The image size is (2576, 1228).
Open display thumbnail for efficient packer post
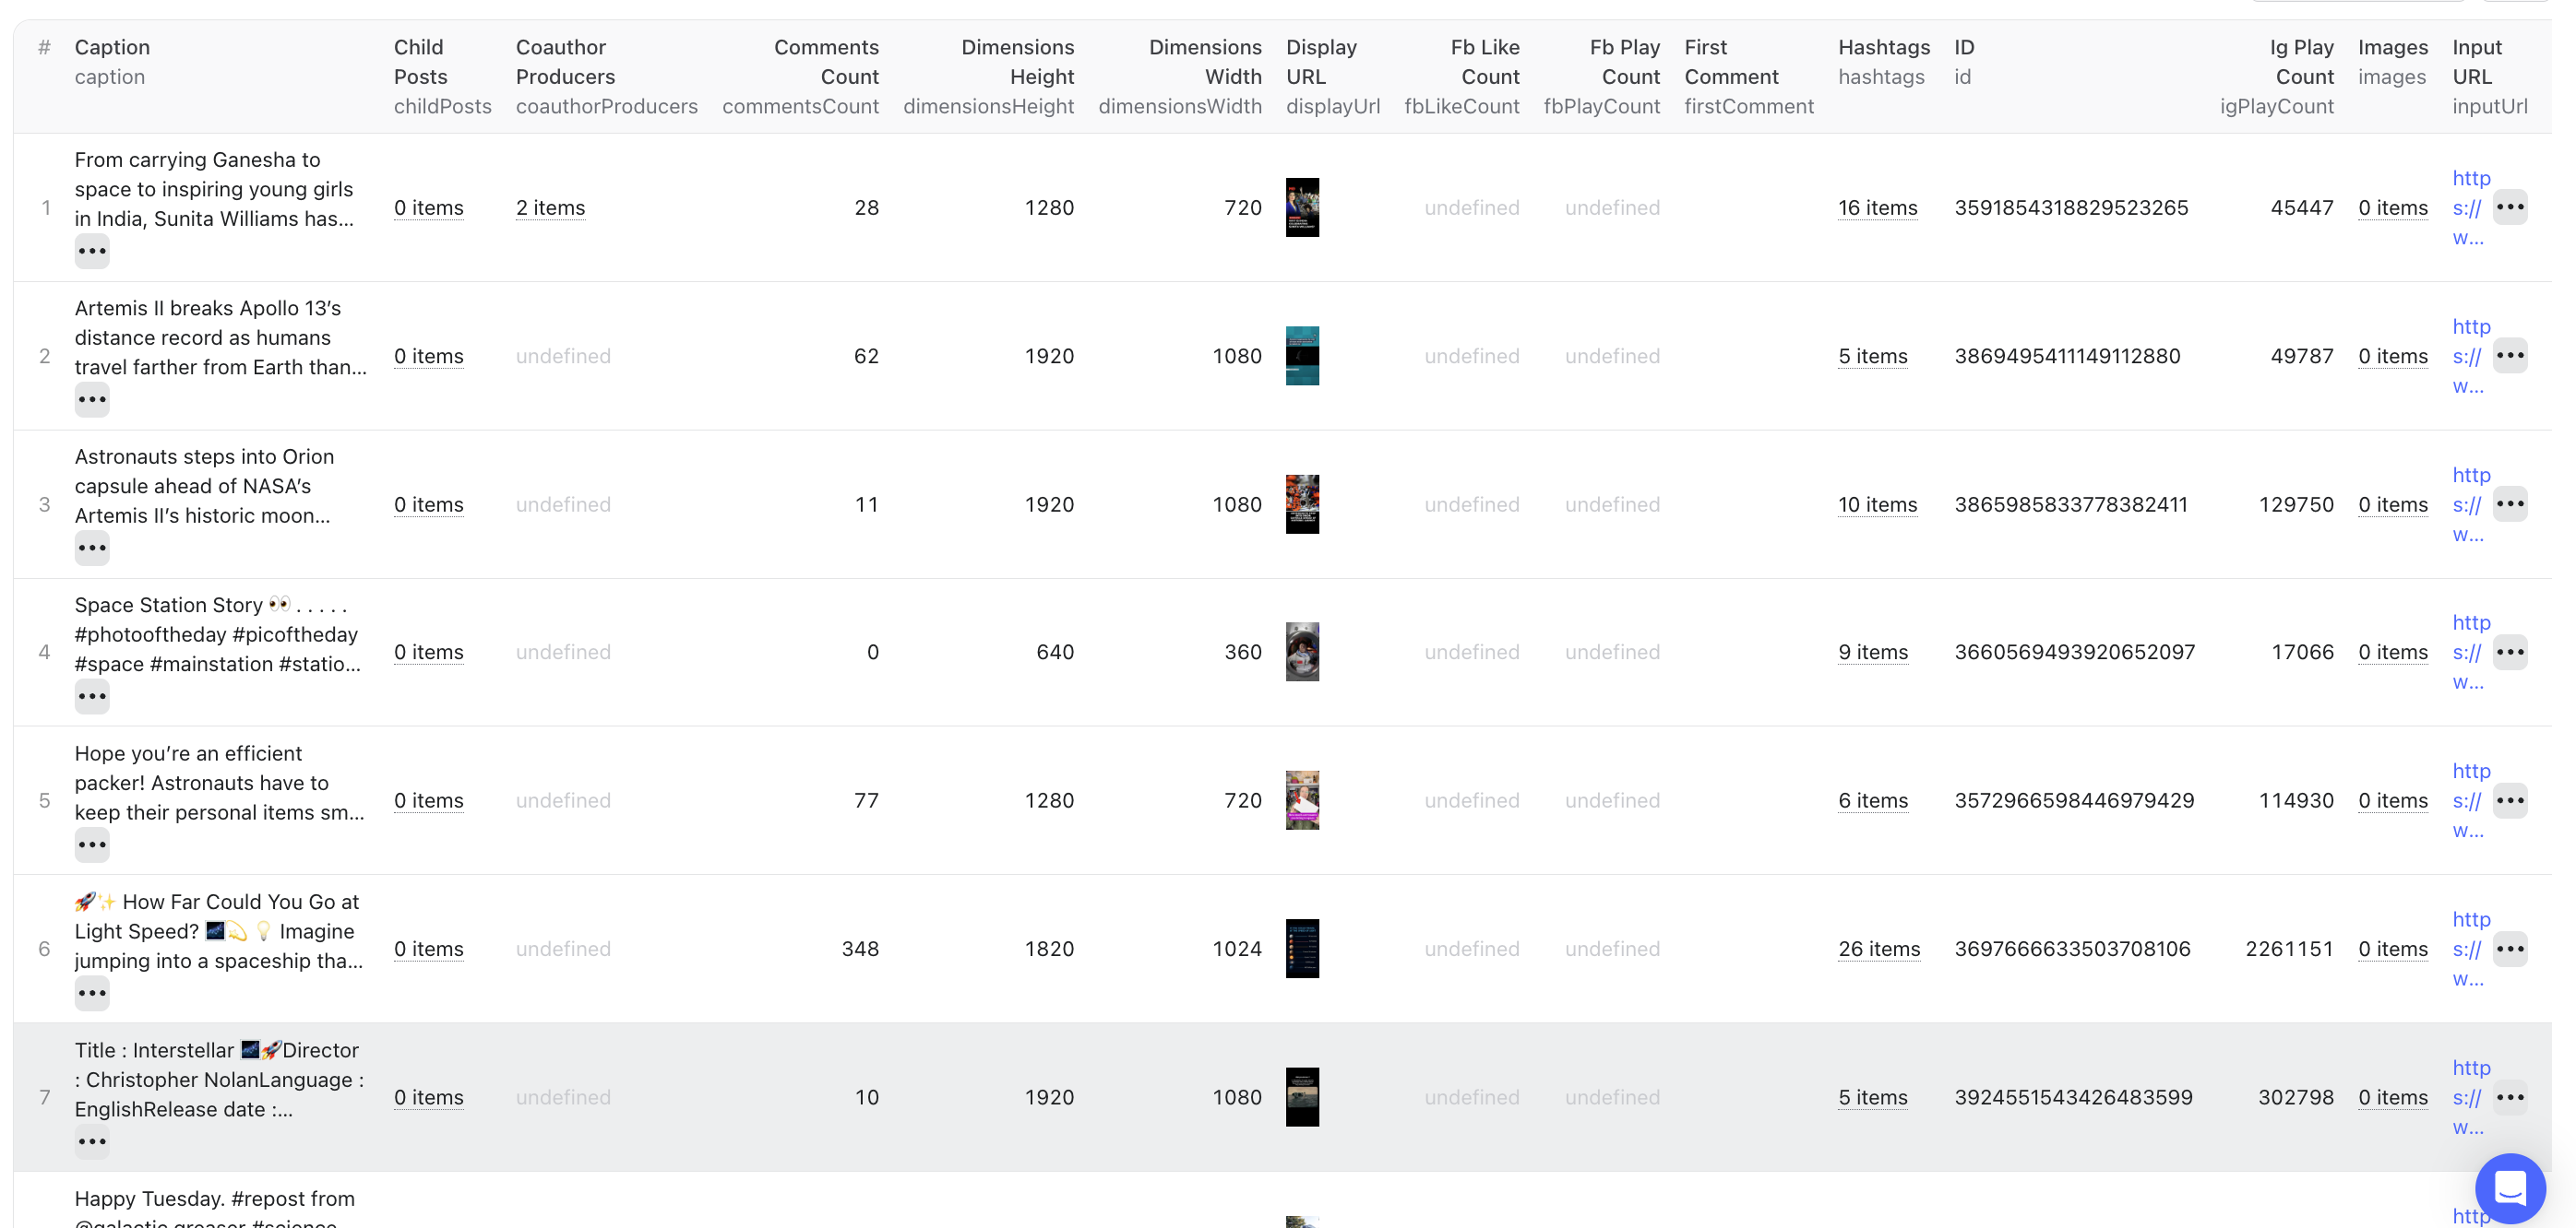(1302, 800)
